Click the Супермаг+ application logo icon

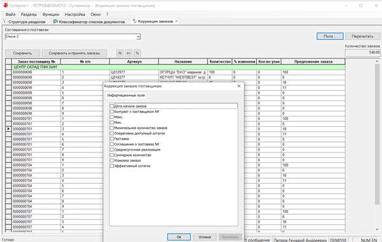(x=6, y=6)
